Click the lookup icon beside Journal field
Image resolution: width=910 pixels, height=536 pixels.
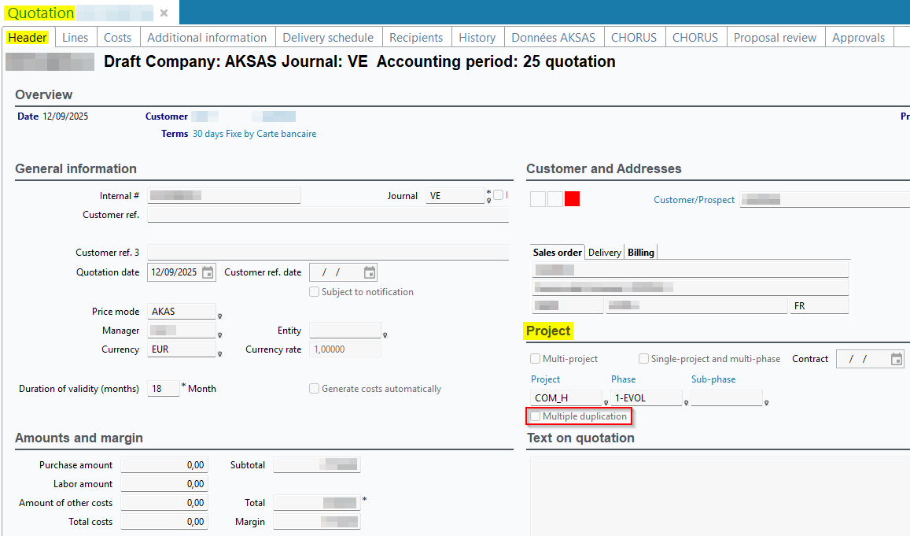coord(488,201)
